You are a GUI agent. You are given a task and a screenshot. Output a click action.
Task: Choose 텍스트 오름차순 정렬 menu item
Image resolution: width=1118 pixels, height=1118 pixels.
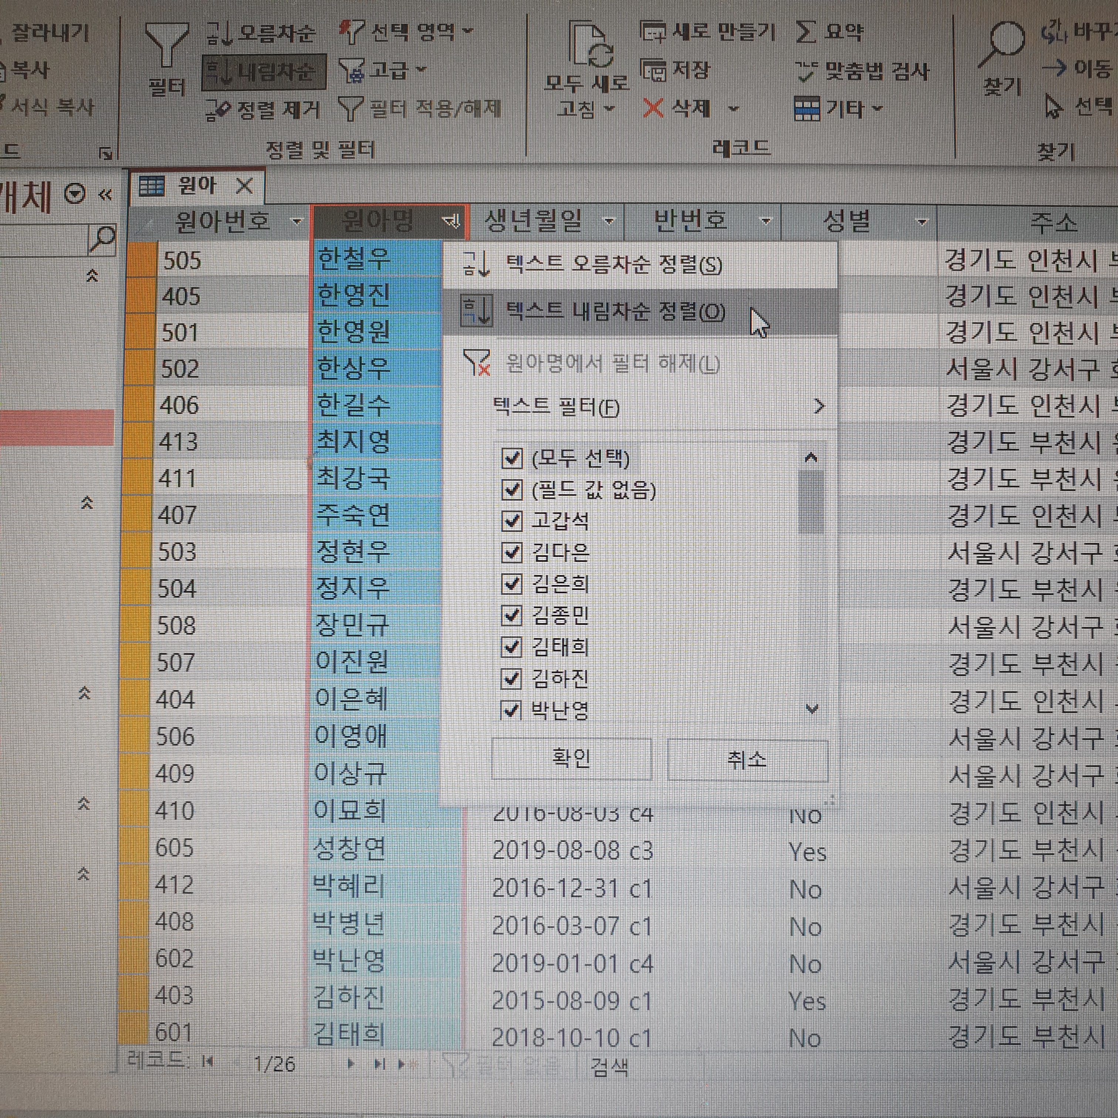tap(613, 265)
